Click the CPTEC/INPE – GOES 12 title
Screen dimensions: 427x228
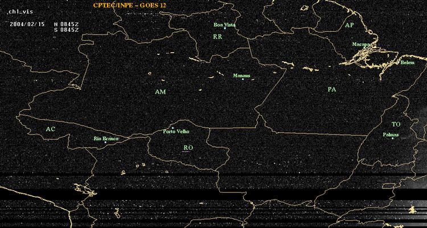(x=129, y=5)
